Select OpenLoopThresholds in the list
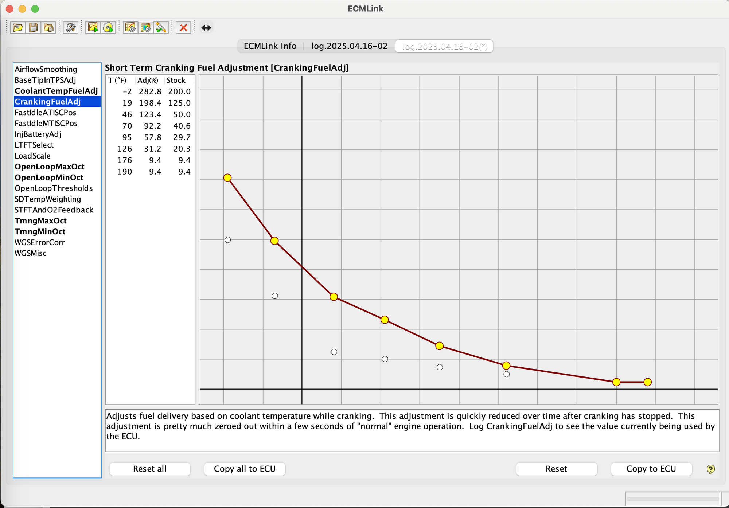Viewport: 729px width, 508px height. click(x=57, y=188)
